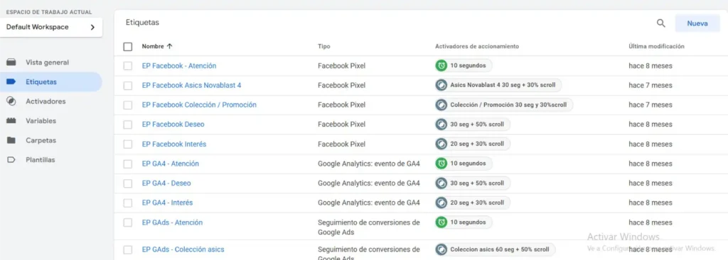Screen dimensions: 728x260
Task: Go to the Activadores section label
Action: [45, 101]
